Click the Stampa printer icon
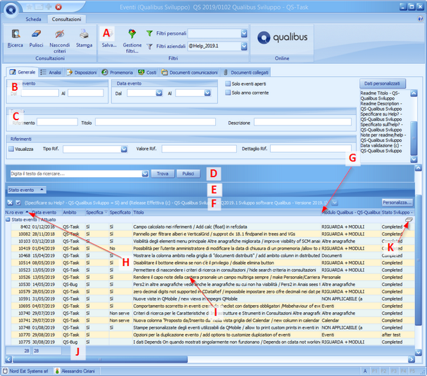This screenshot has width=427, height=376. pyautogui.click(x=84, y=34)
